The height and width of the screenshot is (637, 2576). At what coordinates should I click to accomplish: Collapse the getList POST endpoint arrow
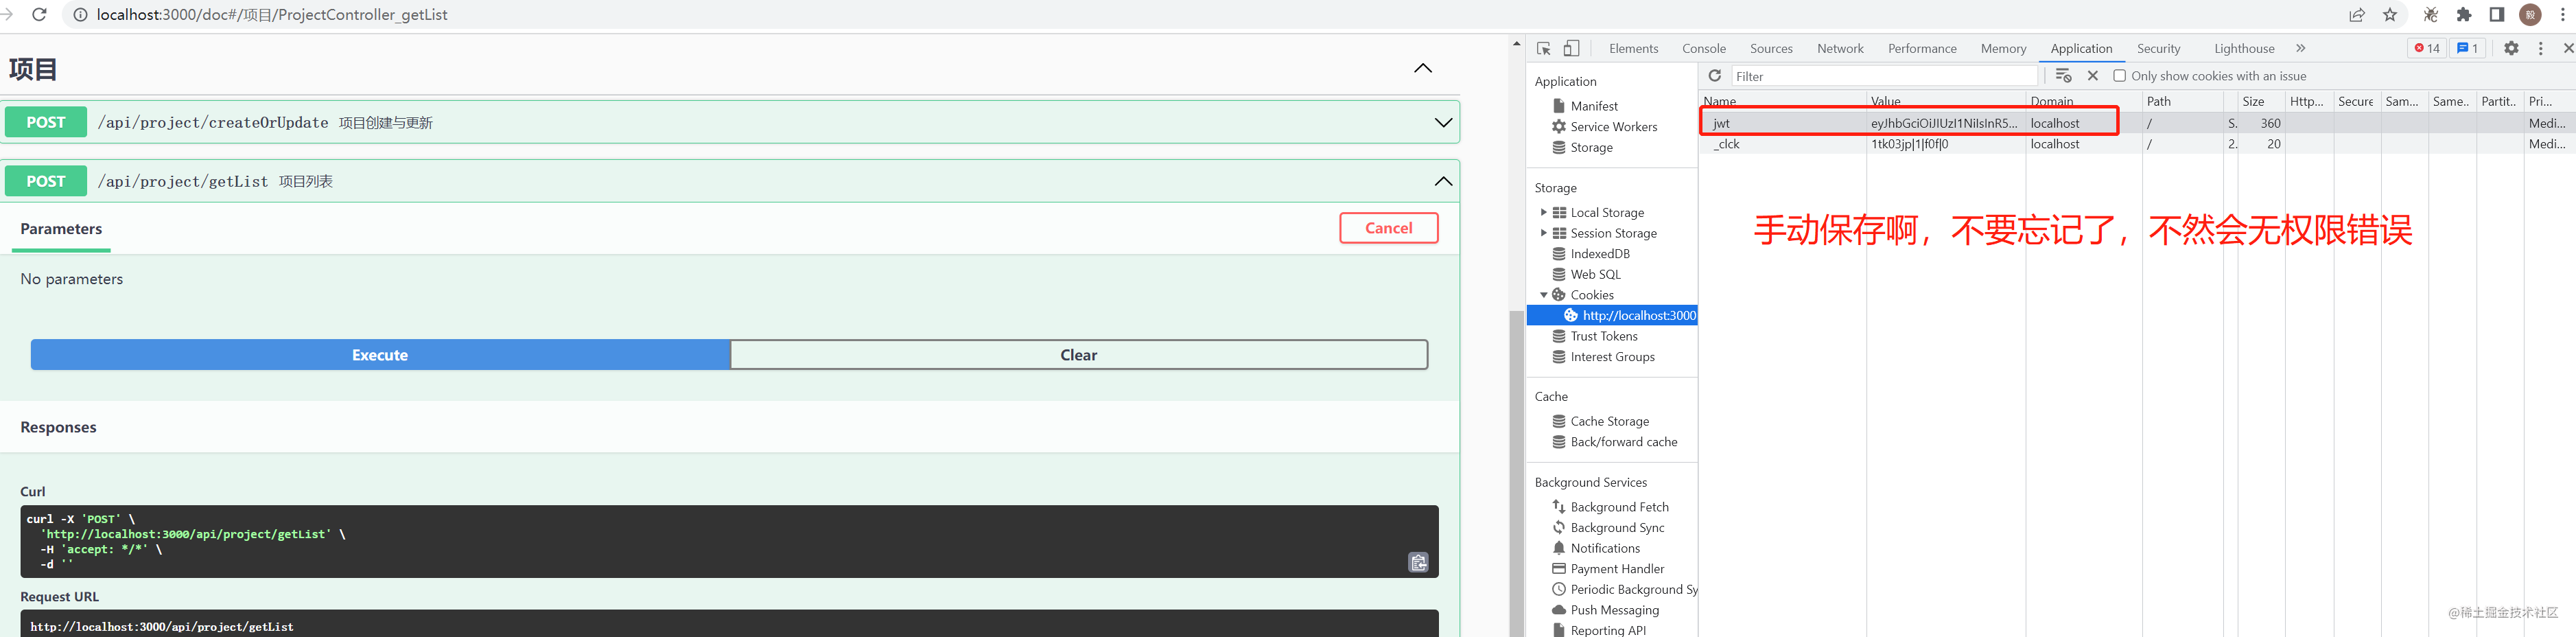point(1443,181)
